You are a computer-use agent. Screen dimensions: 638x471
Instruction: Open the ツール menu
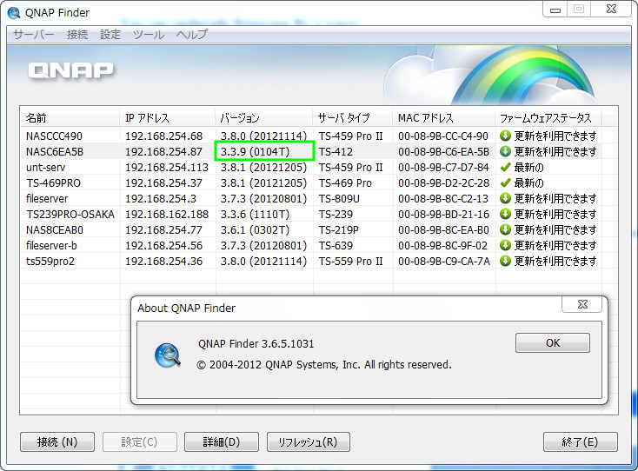149,35
